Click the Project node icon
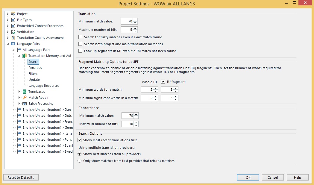The height and width of the screenshot is (185, 314). click(x=13, y=14)
